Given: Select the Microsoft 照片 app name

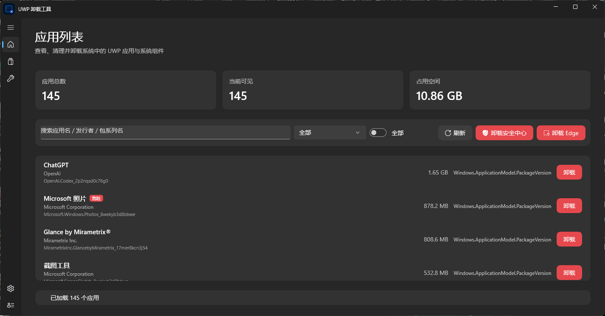Looking at the screenshot, I should coord(65,199).
